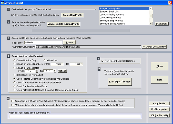Open the SDF Flat File Utility
This screenshot has width=173, height=124.
pos(159,115)
